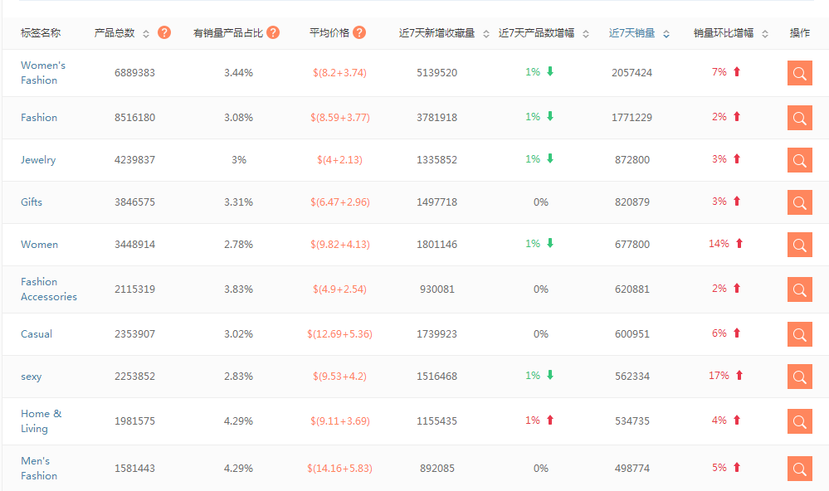The image size is (829, 491).
Task: Select product total 6889383
Action: pos(134,73)
